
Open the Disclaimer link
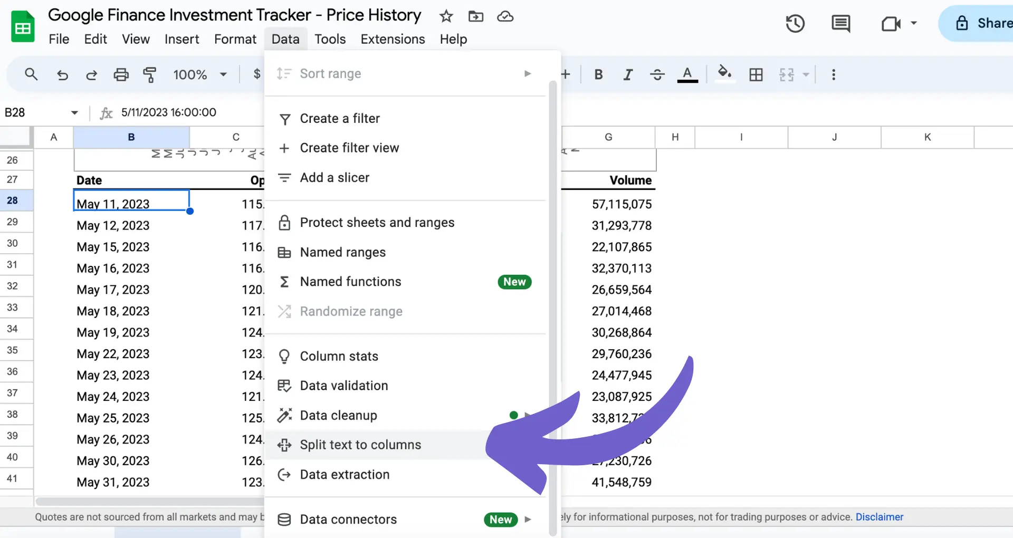click(x=879, y=517)
